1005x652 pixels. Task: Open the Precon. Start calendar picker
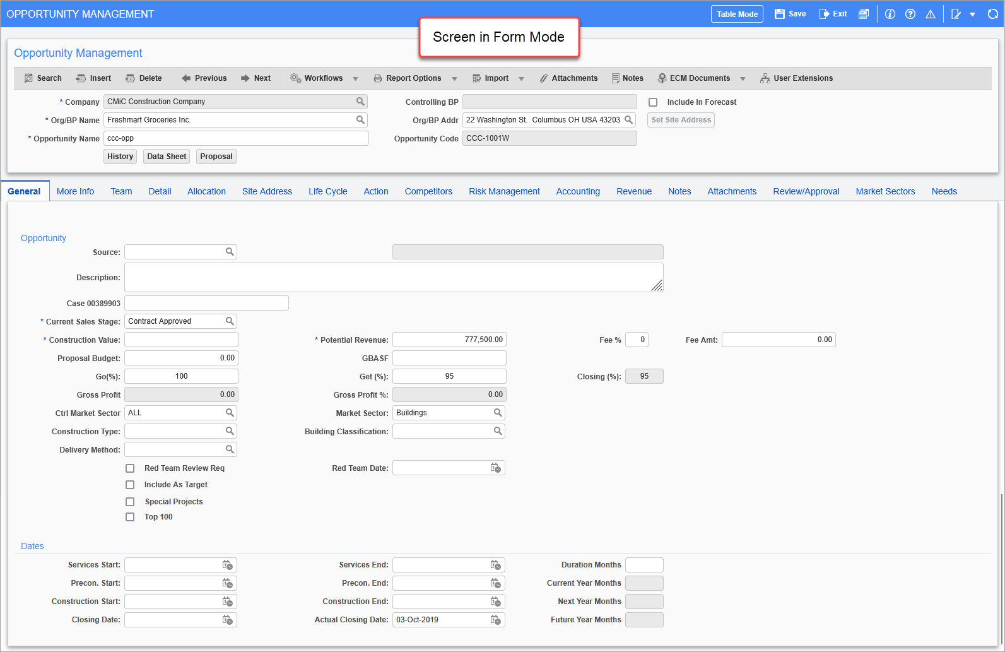point(228,583)
